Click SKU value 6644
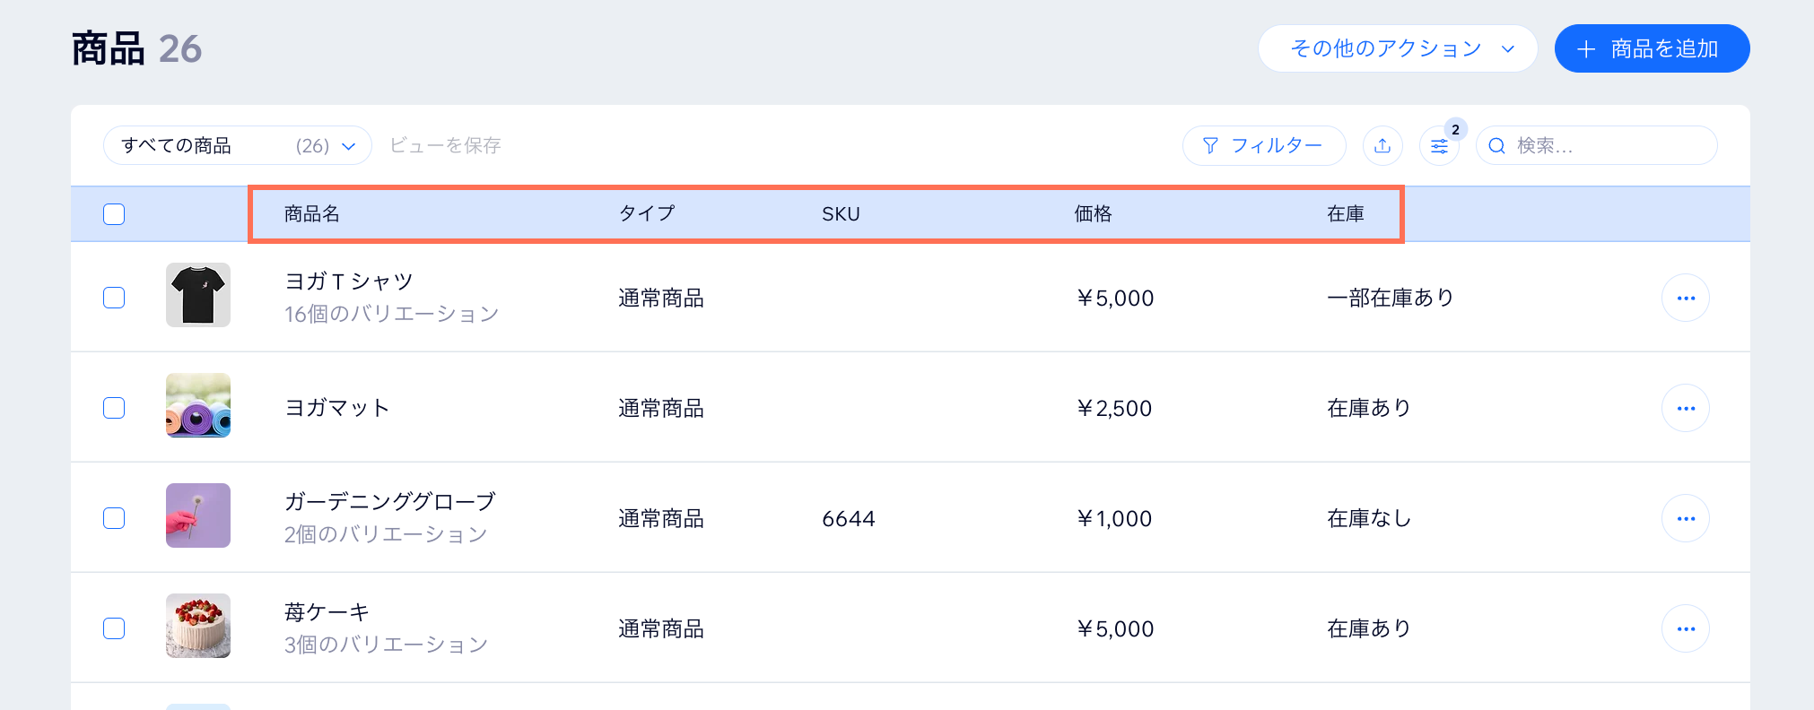 [x=848, y=519]
